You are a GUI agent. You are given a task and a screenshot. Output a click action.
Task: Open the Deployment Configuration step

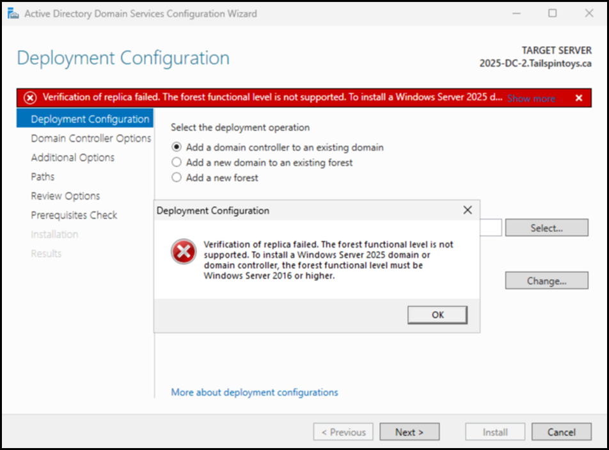pyautogui.click(x=90, y=119)
